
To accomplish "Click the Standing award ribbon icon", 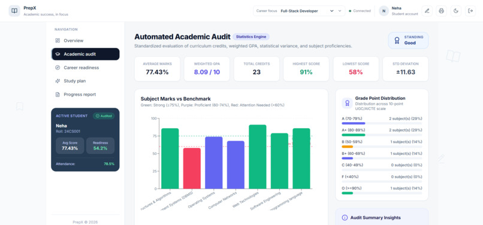I will 397,40.
